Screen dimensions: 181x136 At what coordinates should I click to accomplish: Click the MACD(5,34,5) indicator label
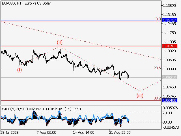[12, 109]
